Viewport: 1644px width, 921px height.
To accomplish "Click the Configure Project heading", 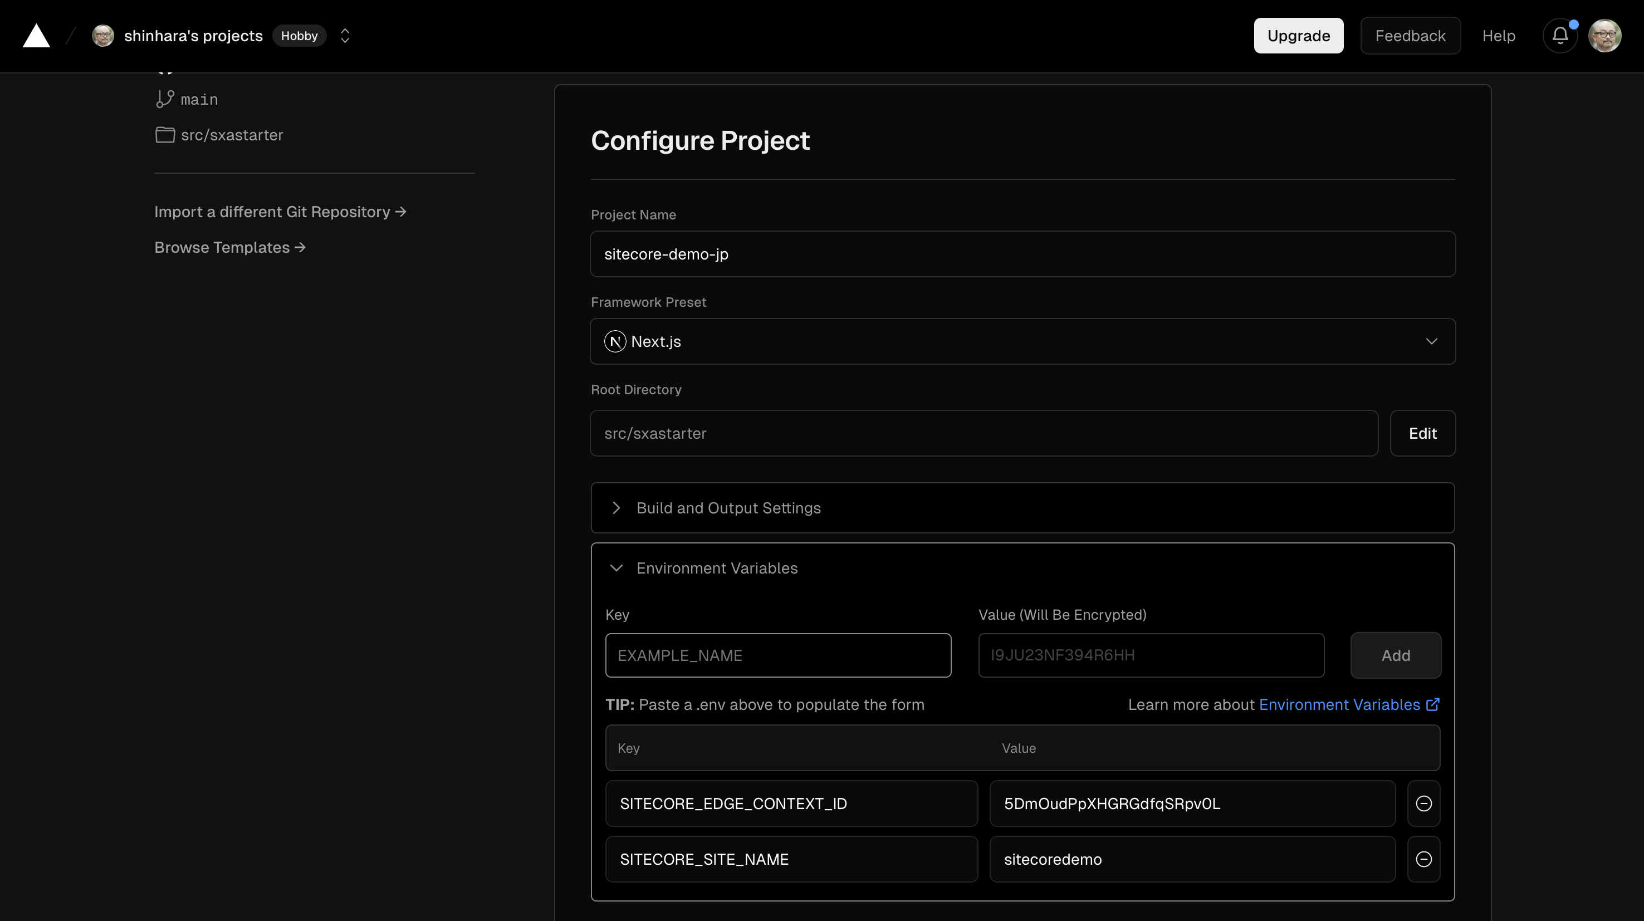I will [700, 140].
